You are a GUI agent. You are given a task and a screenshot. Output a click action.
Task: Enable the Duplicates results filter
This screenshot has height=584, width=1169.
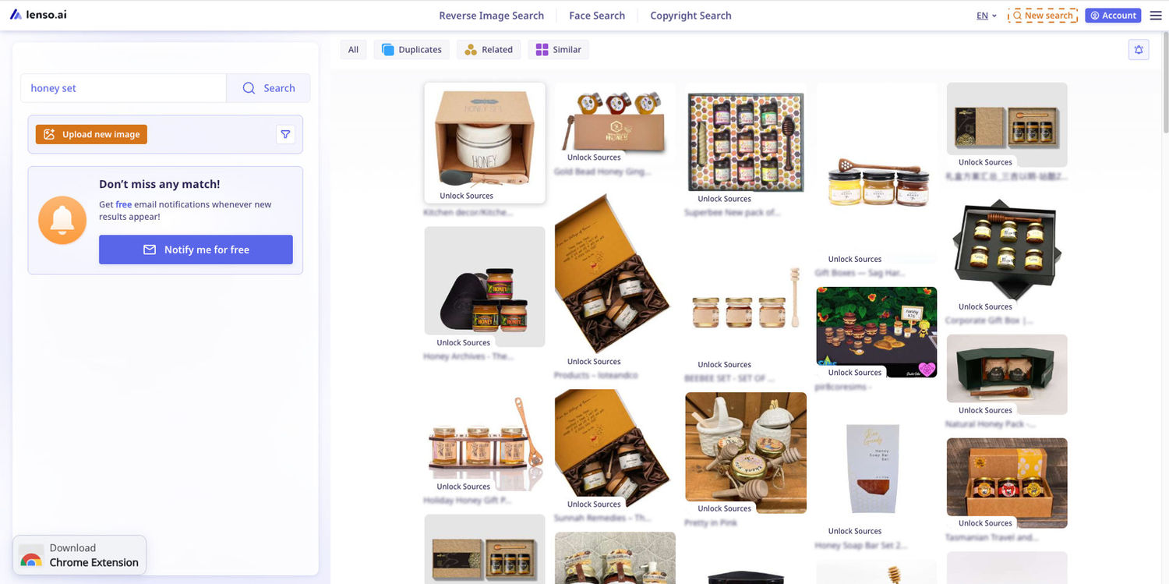coord(411,48)
